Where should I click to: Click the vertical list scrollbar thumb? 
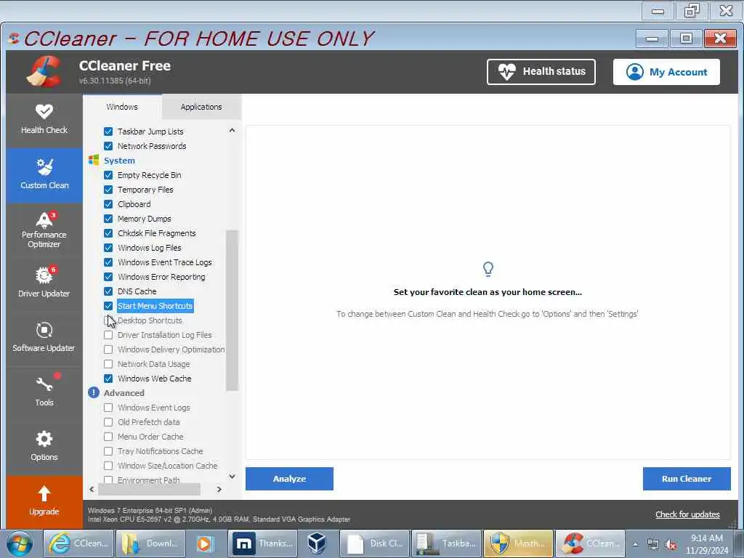[232, 310]
